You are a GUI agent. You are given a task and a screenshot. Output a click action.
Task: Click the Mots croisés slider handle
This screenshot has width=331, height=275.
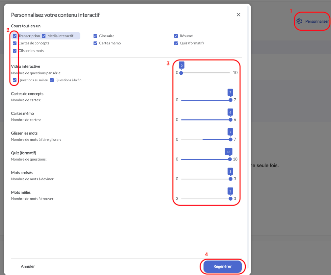click(231, 179)
